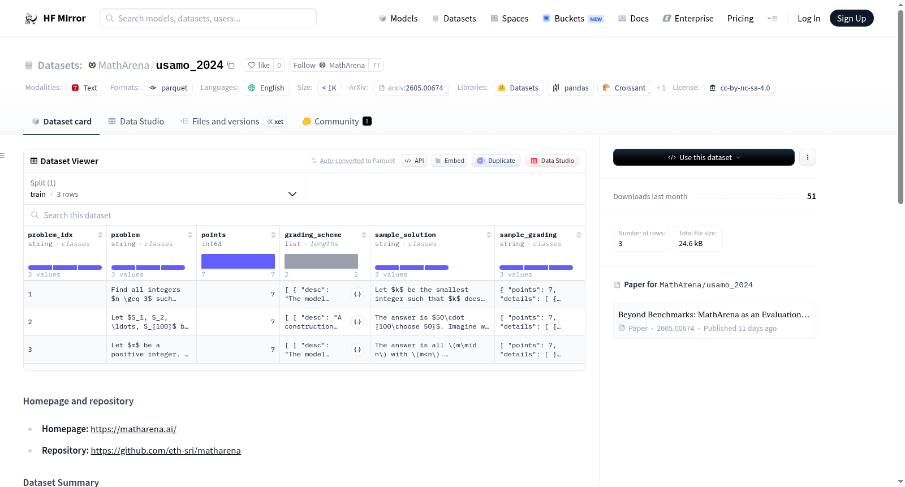This screenshot has width=905, height=487.
Task: Expand JSON of row 3 grading_scheme
Action: pyautogui.click(x=357, y=350)
